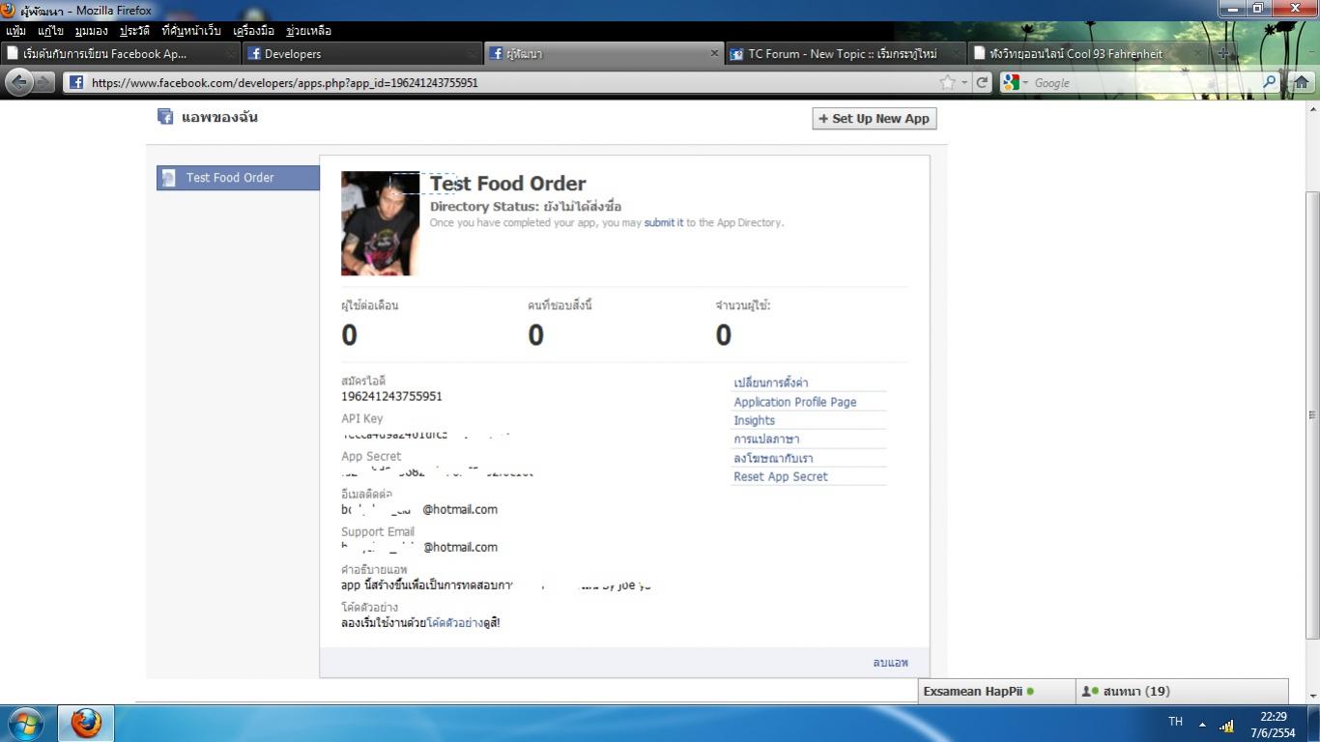Open the สนทนา (19) chat list
This screenshot has height=742, width=1320.
click(1182, 691)
